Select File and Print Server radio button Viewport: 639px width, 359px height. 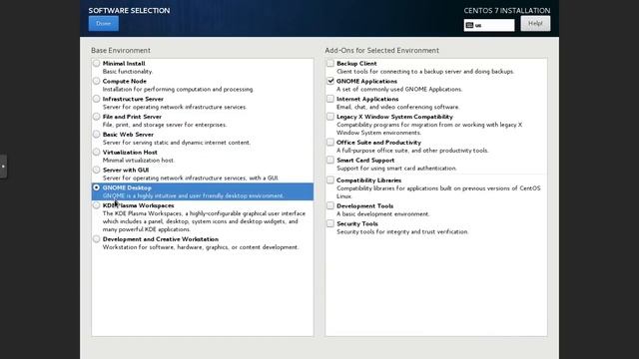tap(96, 117)
